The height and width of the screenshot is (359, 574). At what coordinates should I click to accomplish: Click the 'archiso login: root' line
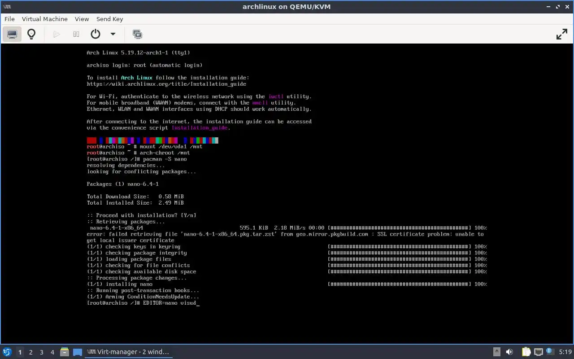(144, 65)
